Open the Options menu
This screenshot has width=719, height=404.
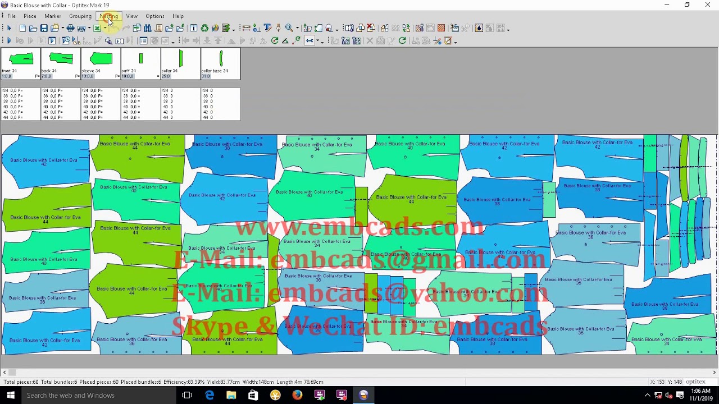[x=155, y=16]
